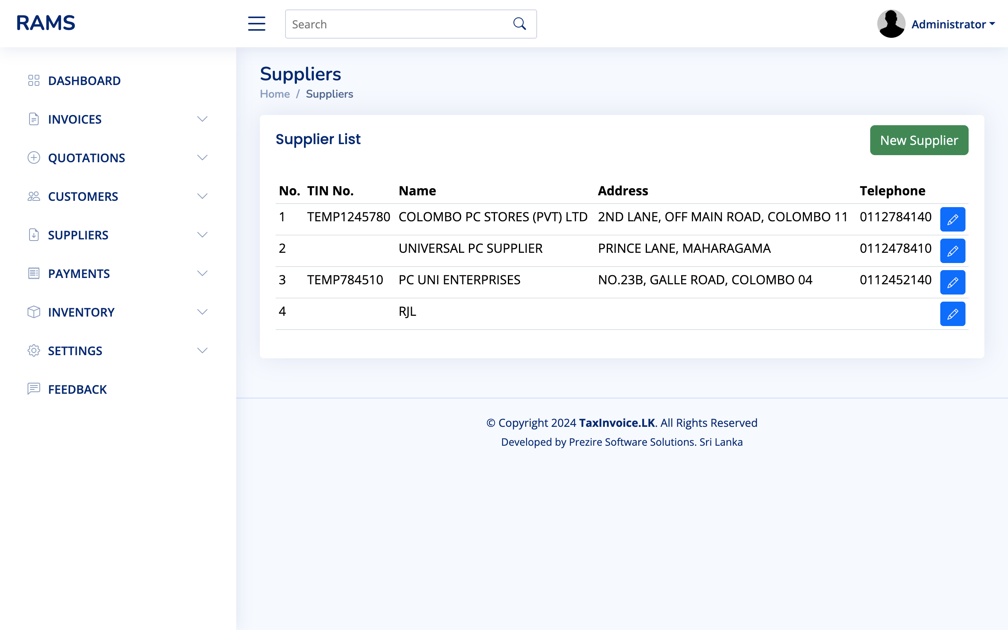
Task: Click the New Supplier button
Action: click(919, 140)
